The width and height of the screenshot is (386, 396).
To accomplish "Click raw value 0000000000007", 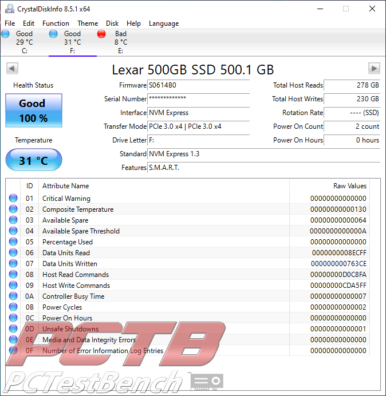I will (338, 296).
